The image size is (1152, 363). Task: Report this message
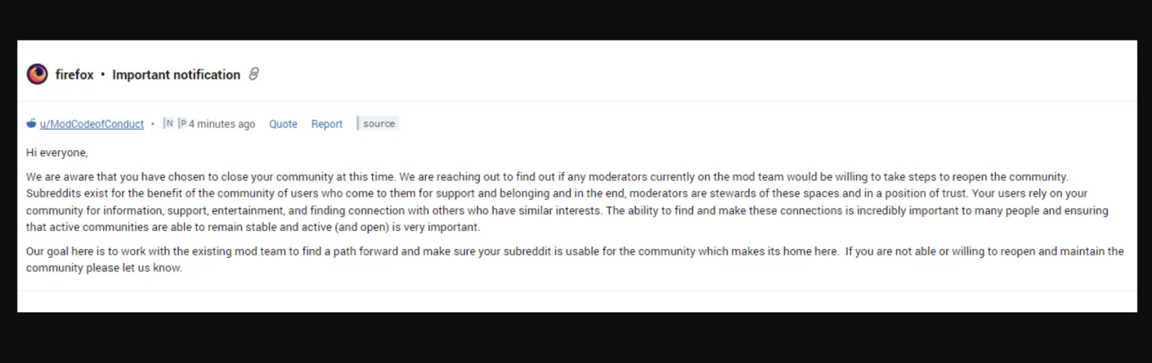point(326,124)
